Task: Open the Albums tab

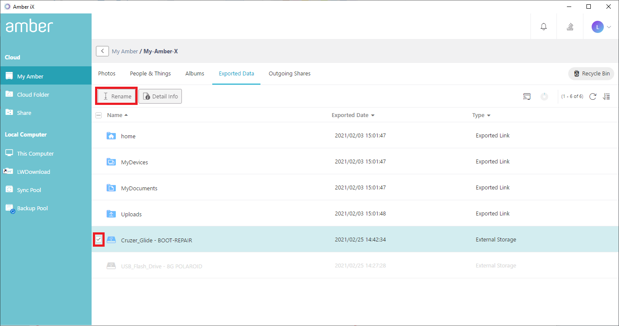Action: (x=195, y=73)
